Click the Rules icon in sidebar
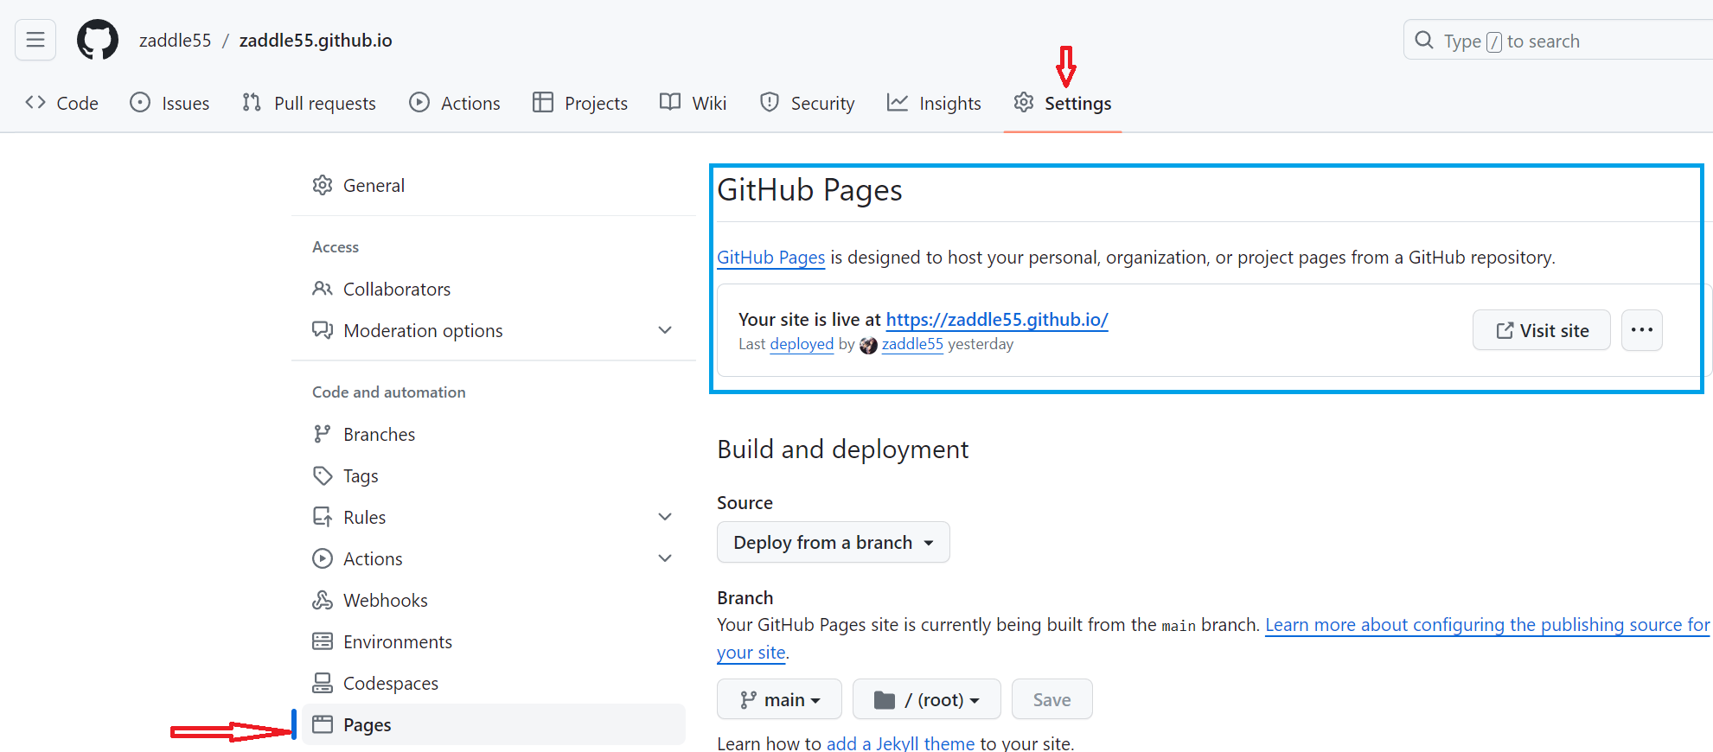 tap(323, 517)
